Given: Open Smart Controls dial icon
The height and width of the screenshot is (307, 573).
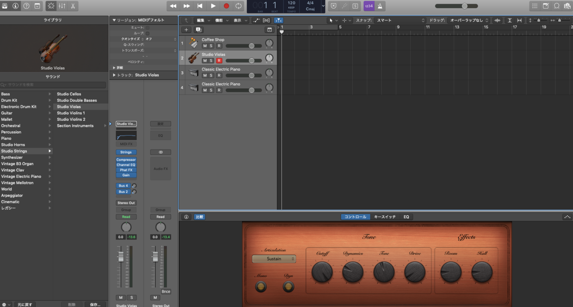Looking at the screenshot, I should click(x=51, y=6).
